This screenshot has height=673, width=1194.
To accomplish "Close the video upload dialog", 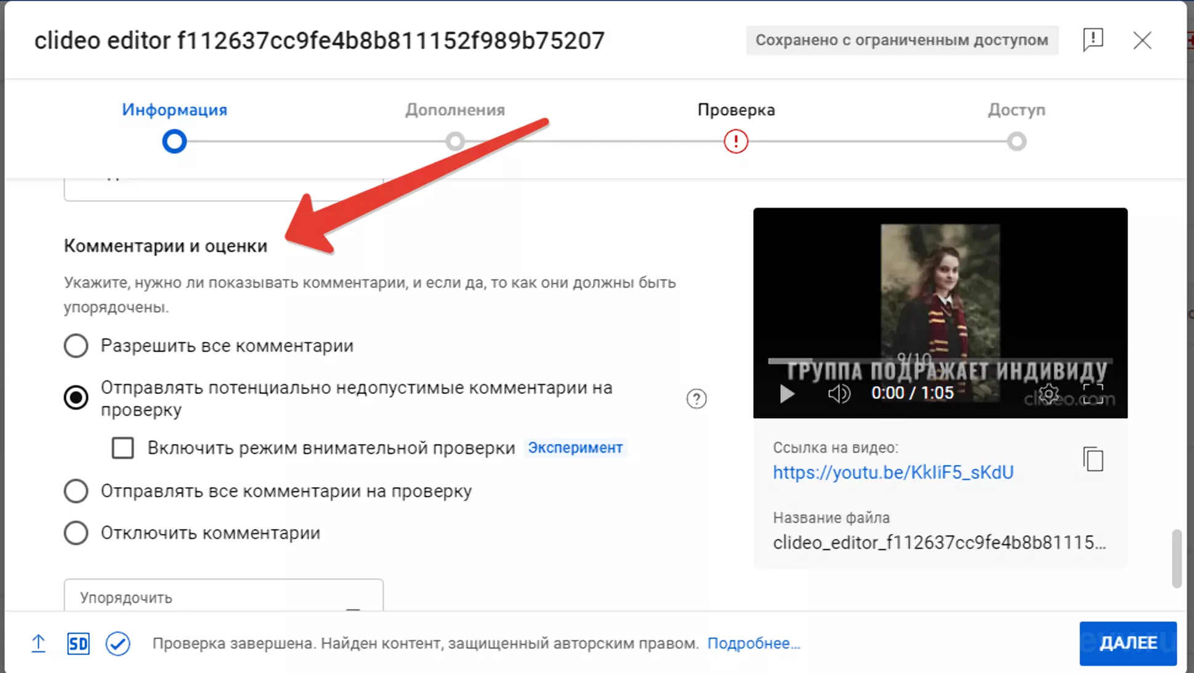I will pyautogui.click(x=1142, y=41).
